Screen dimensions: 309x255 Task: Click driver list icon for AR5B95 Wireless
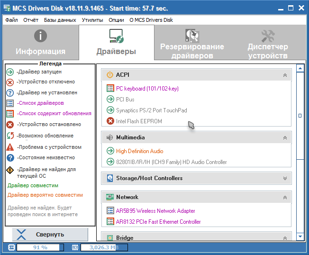pos(110,210)
